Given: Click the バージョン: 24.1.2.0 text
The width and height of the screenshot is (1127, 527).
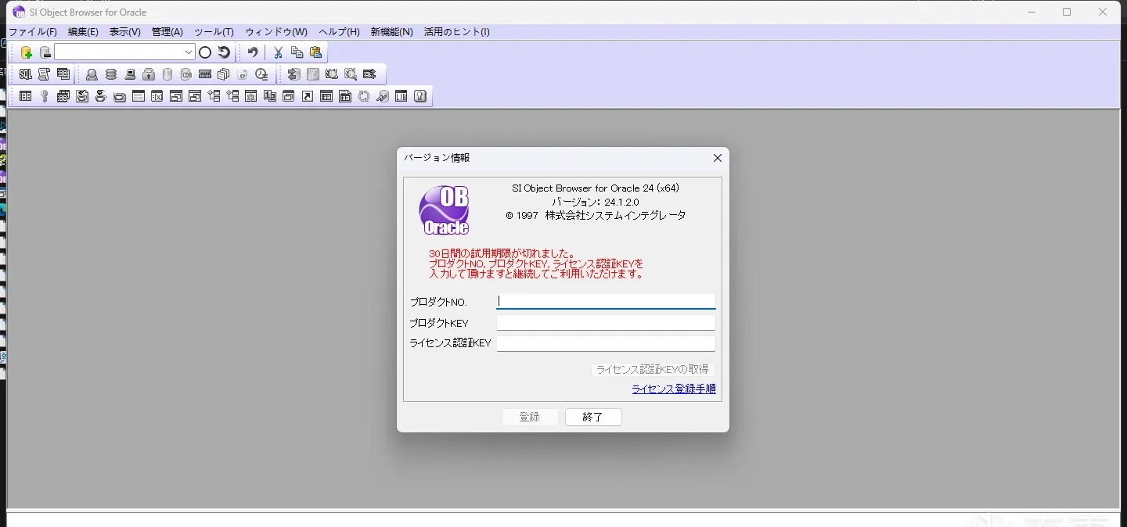Looking at the screenshot, I should 595,202.
